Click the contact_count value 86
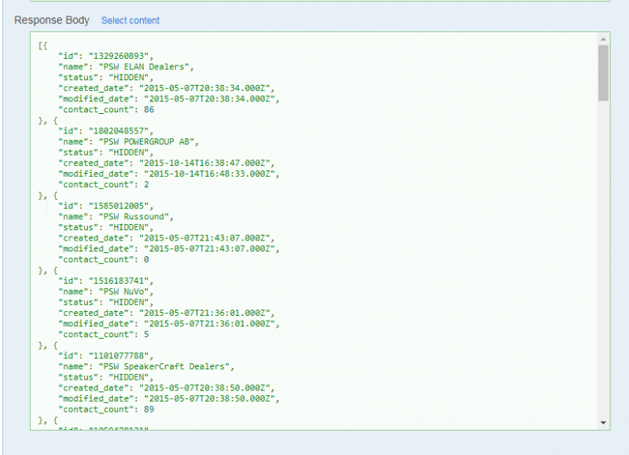Screen dimensions: 629x455 pyautogui.click(x=149, y=109)
